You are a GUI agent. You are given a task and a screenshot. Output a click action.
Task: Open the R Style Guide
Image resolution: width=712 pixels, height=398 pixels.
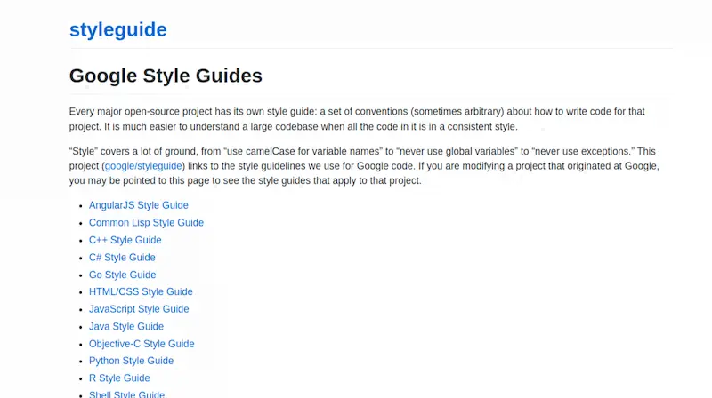(x=119, y=378)
